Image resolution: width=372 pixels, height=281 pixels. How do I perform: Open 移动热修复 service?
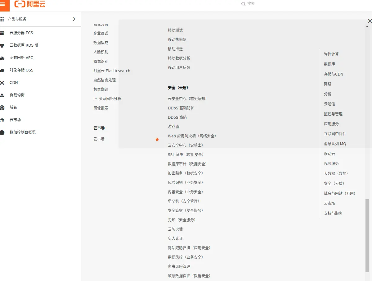[177, 39]
